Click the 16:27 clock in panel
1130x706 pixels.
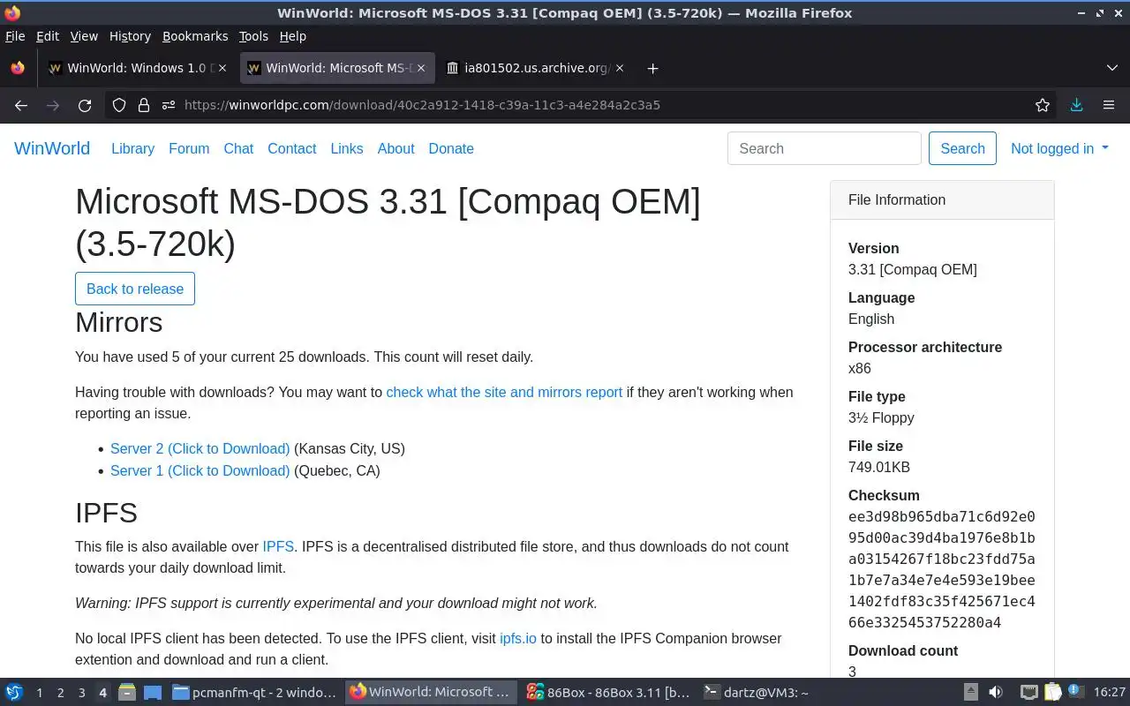(1110, 693)
